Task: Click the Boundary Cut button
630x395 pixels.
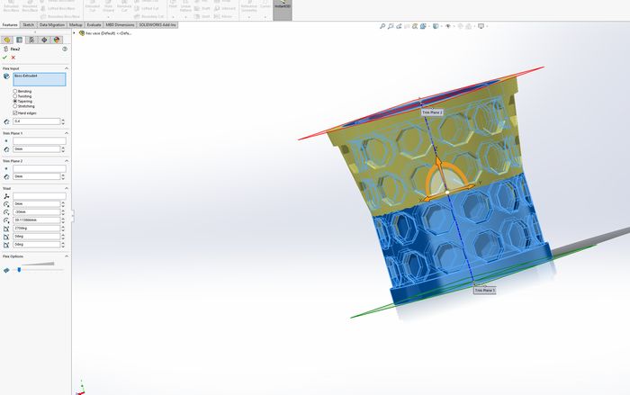Action: (x=149, y=16)
